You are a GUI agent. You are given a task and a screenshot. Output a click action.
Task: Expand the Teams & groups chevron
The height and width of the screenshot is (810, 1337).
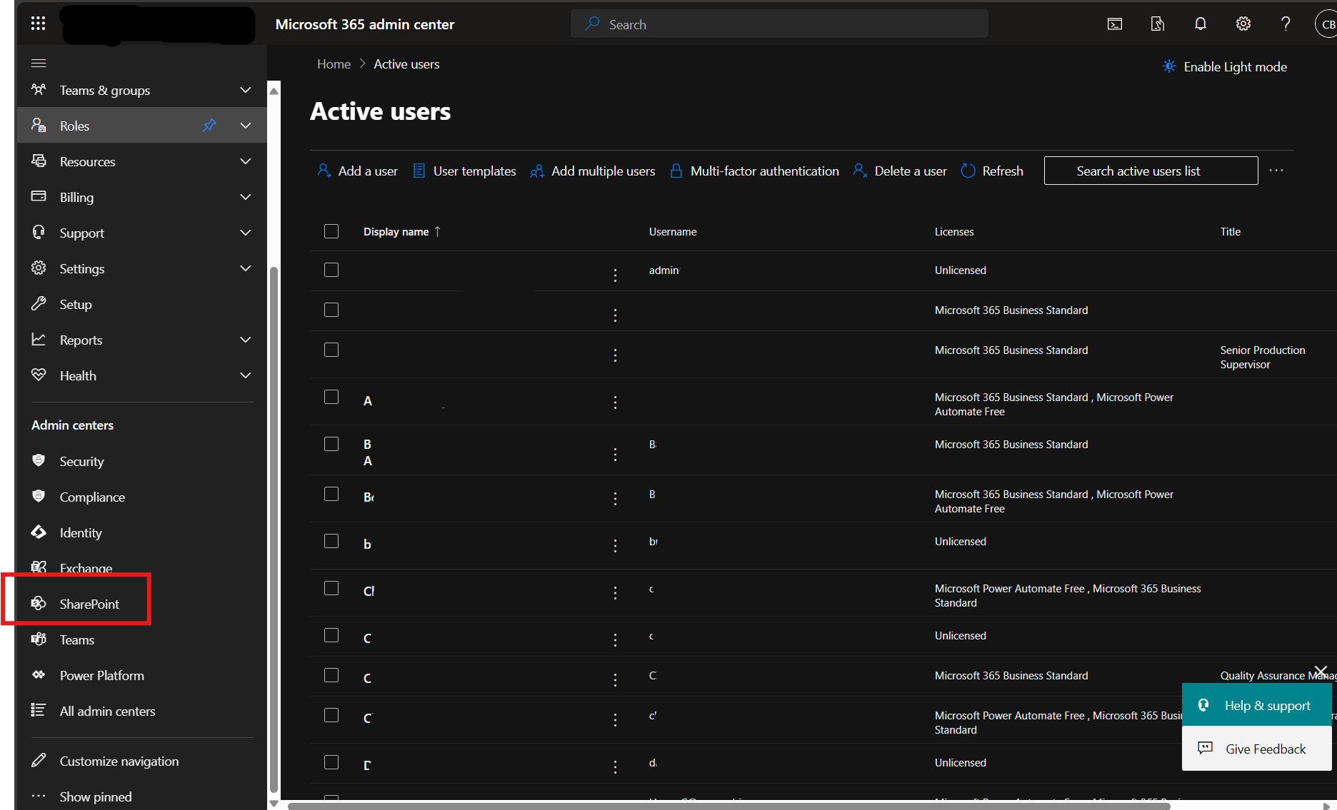coord(246,90)
